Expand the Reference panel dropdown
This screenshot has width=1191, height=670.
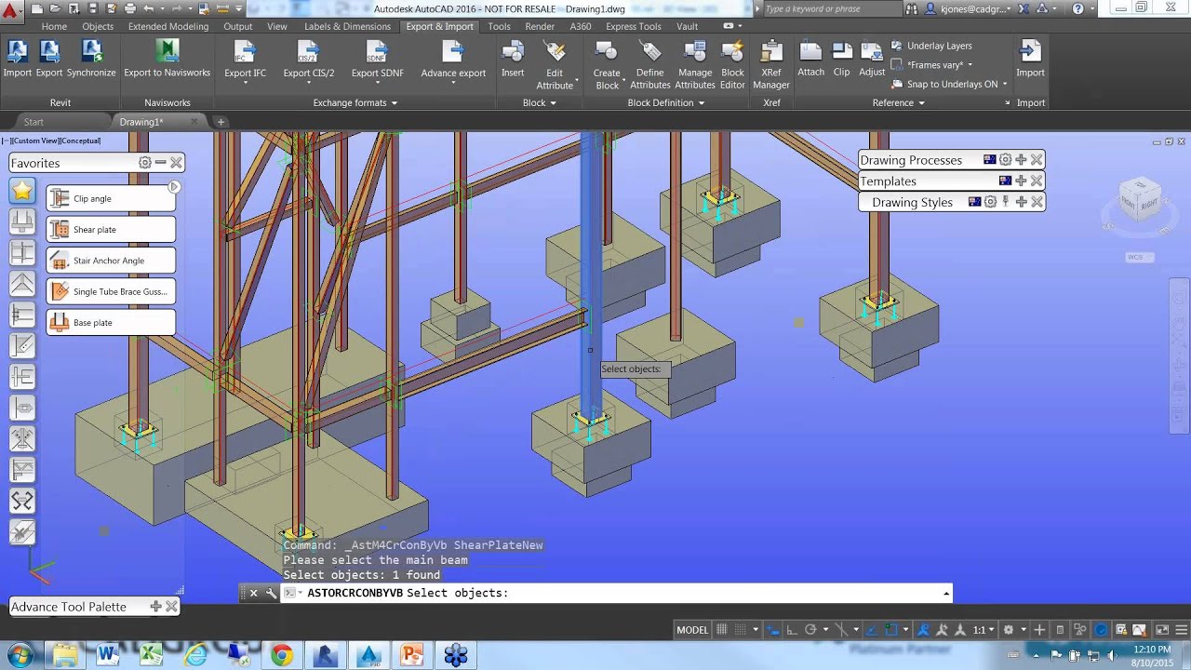pos(899,102)
